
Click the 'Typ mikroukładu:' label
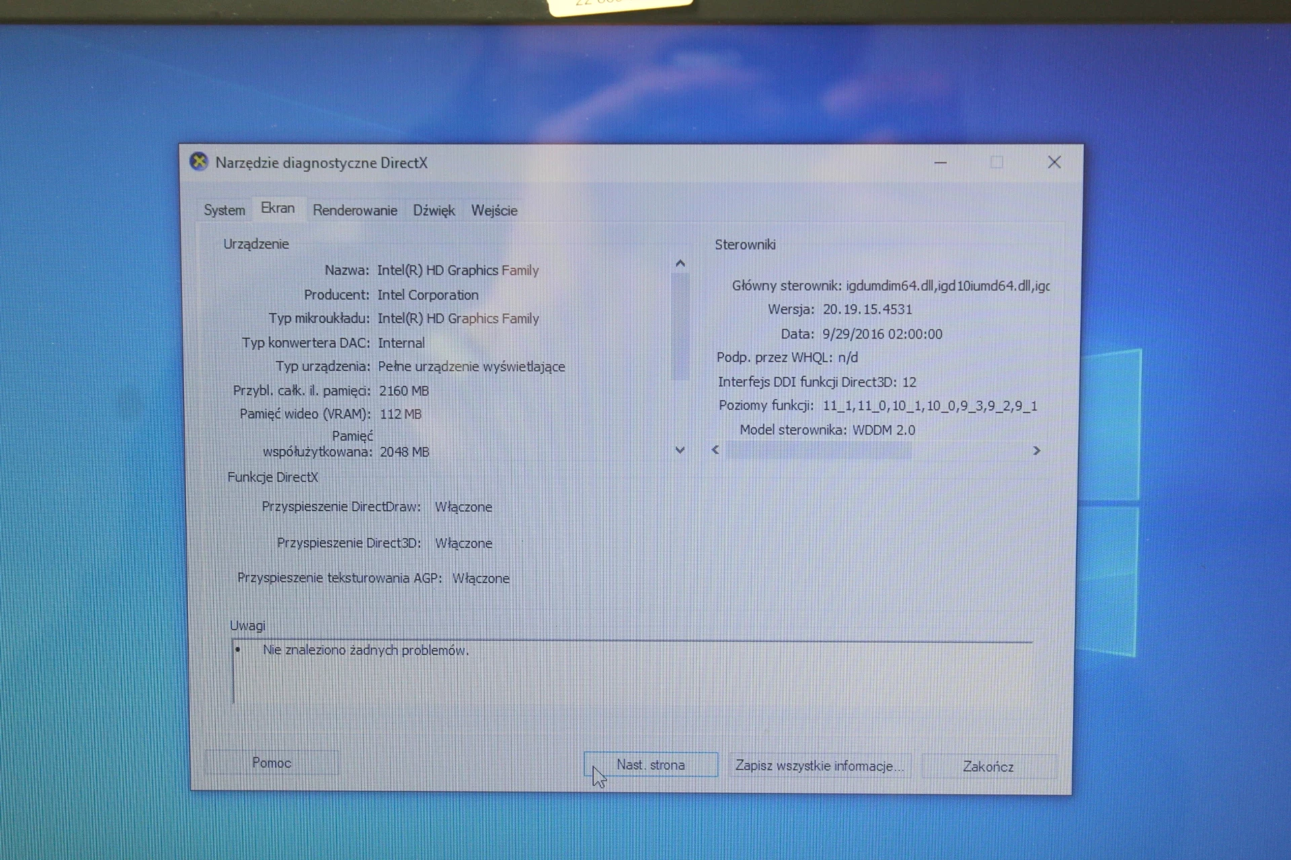[x=319, y=318]
